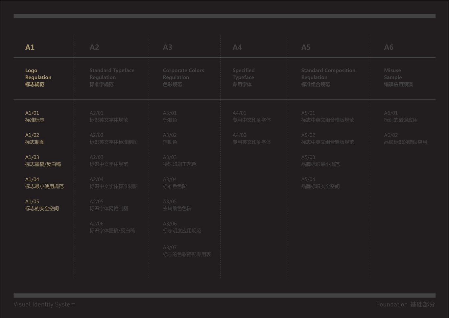Click the Corporate Colors Regulation title
The height and width of the screenshot is (318, 449).
click(183, 77)
